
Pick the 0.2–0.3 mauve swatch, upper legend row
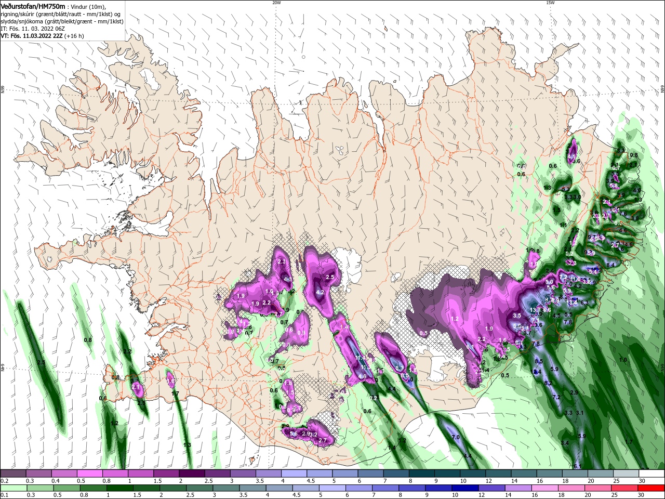tap(13, 474)
